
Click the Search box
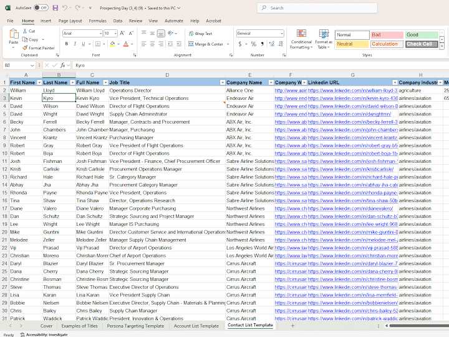(317, 7)
